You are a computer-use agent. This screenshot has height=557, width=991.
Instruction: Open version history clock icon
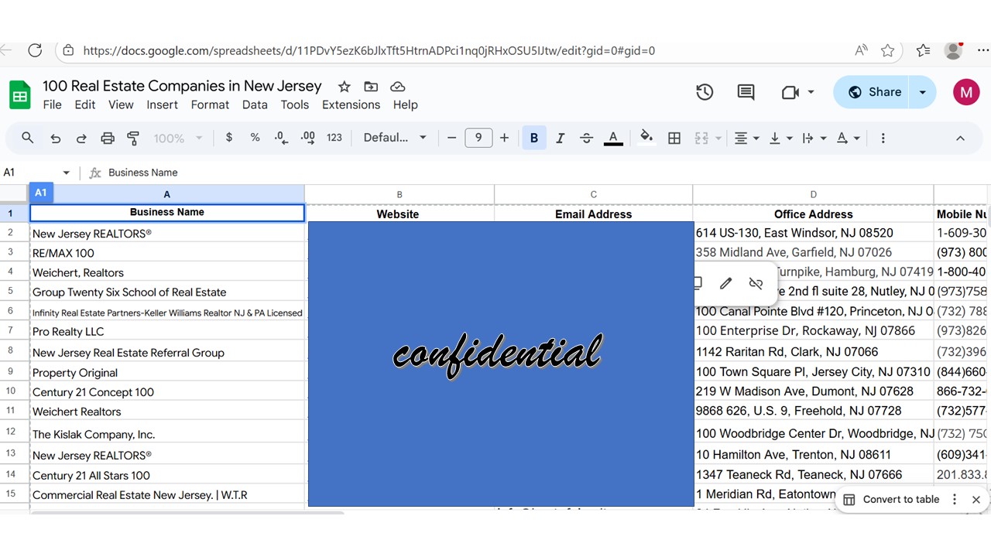[x=705, y=92]
